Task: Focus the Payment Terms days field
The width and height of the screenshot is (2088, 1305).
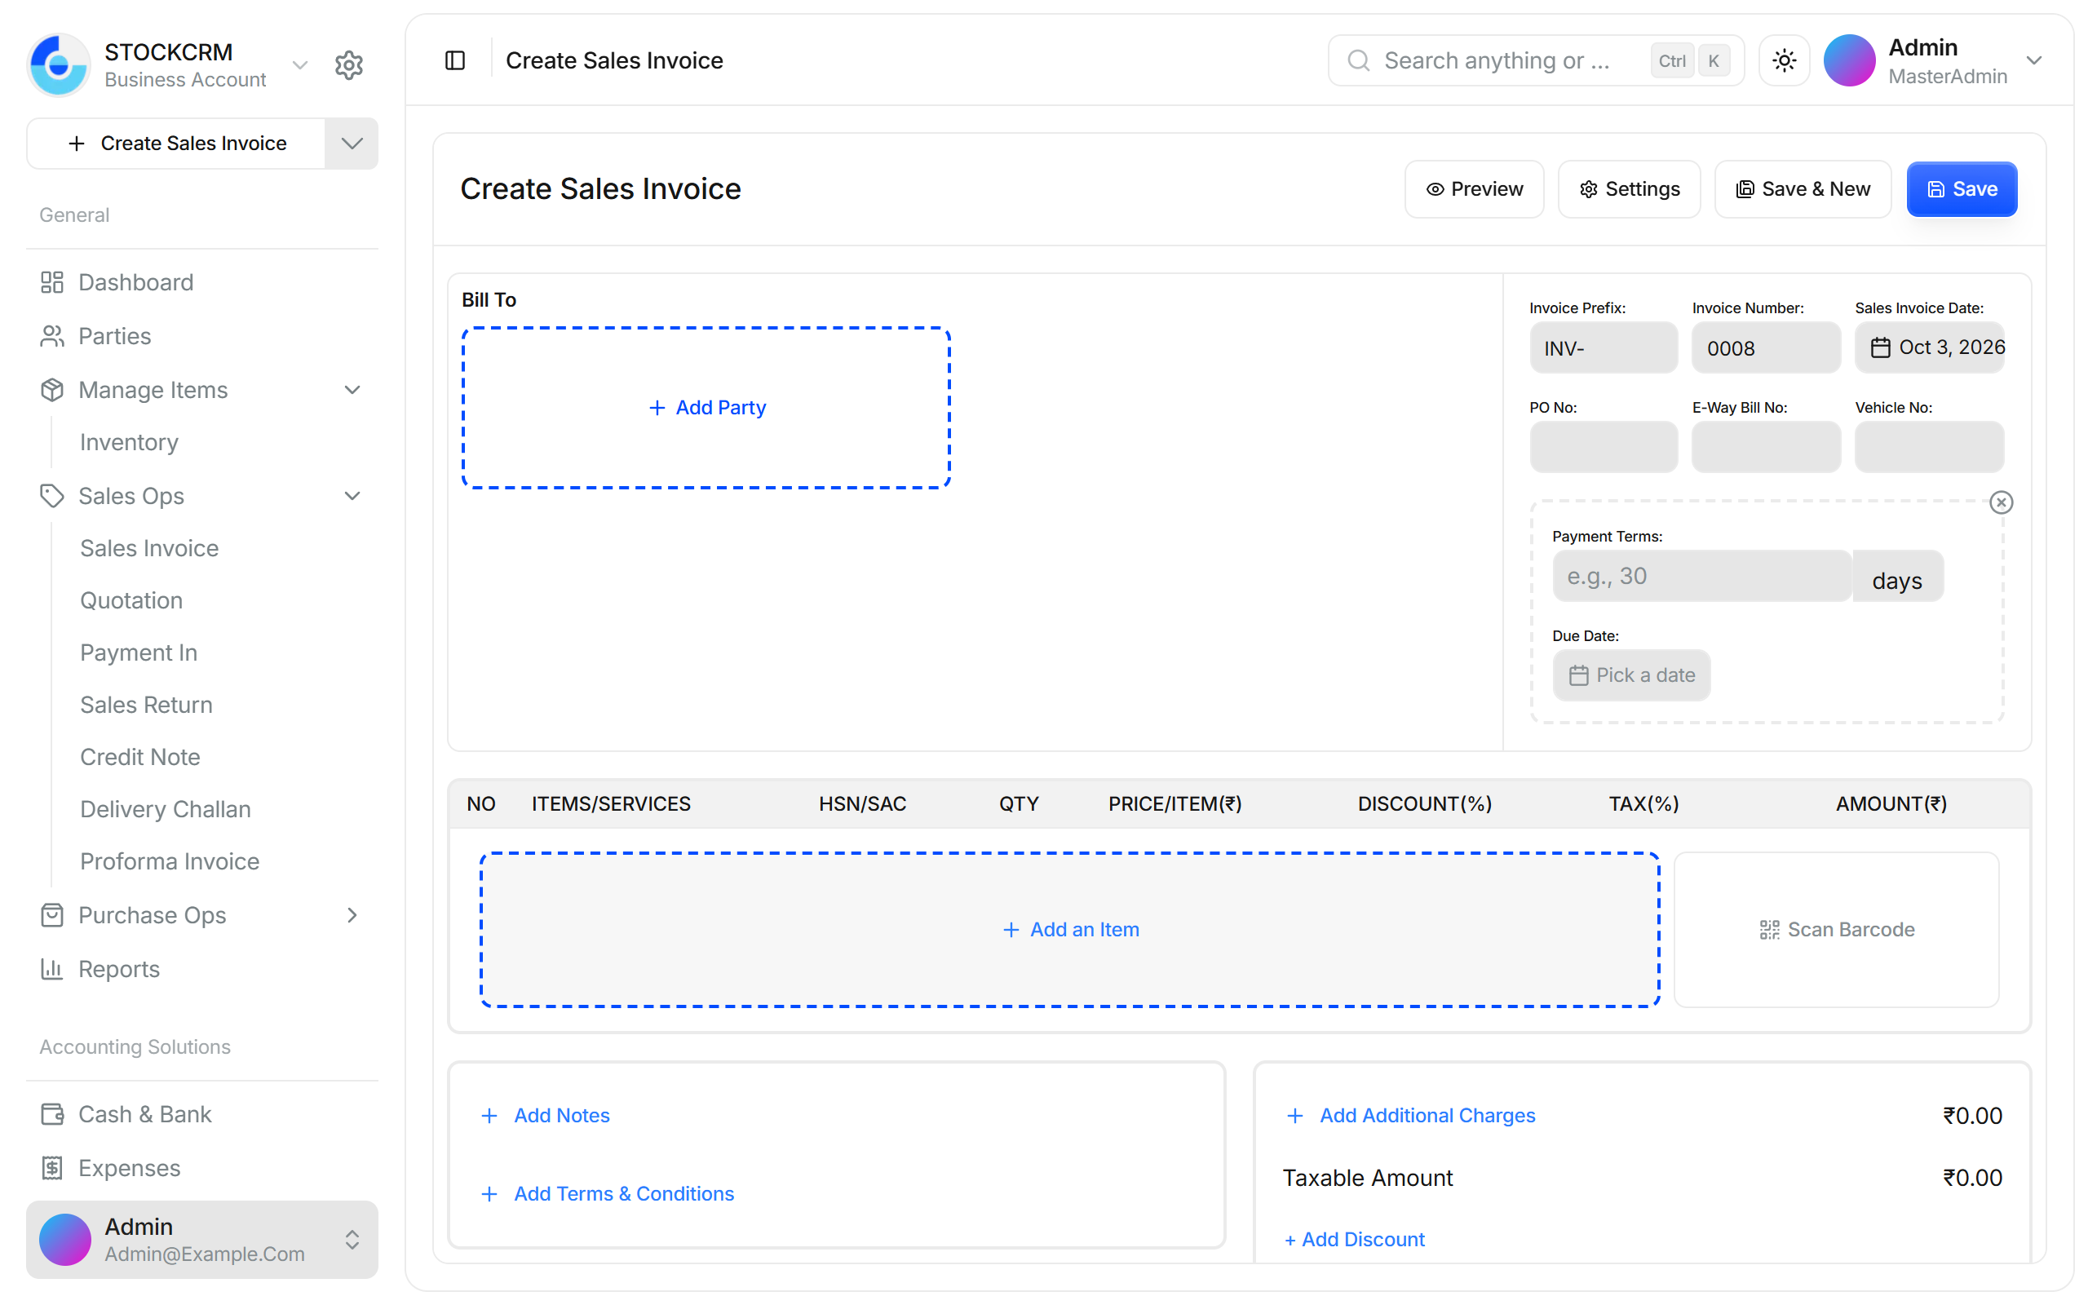Action: click(x=1701, y=577)
